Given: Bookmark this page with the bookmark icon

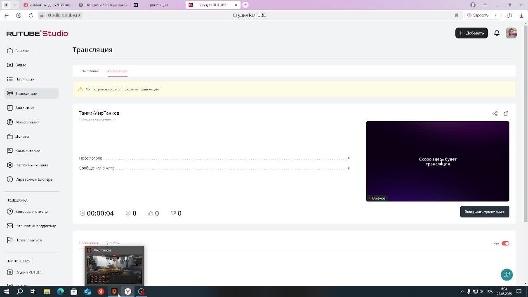Looking at the screenshot, I should (457, 15).
